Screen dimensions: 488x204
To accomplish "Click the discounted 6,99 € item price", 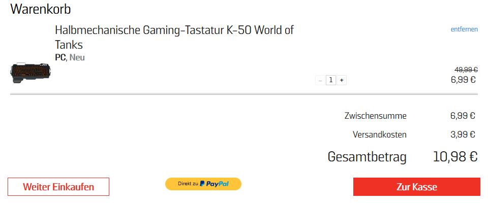I will [x=463, y=79].
